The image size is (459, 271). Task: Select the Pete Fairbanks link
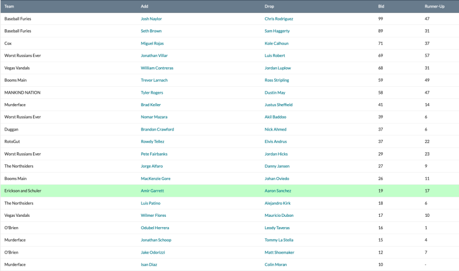[x=154, y=154]
